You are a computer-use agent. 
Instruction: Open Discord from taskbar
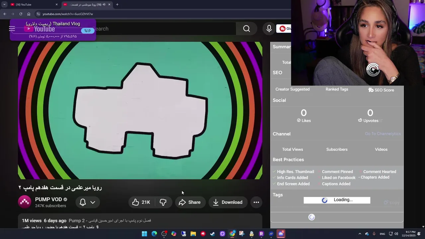281,234
